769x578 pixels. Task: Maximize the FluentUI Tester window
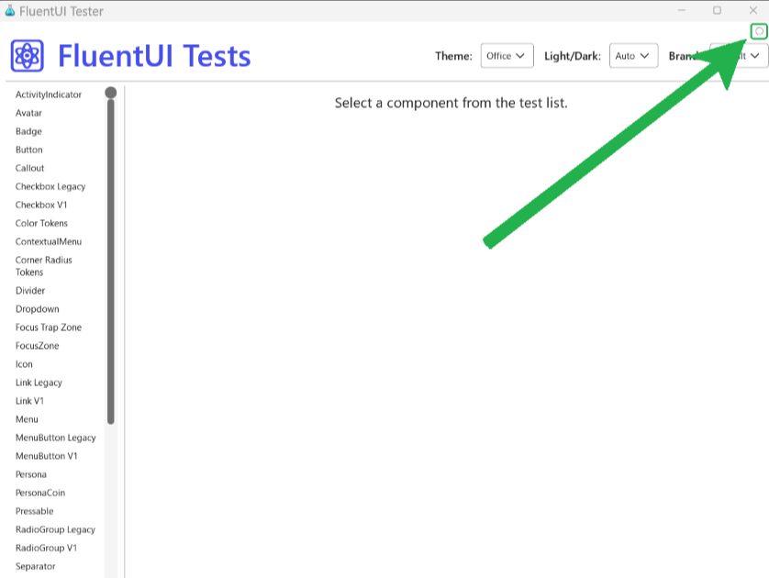pyautogui.click(x=717, y=10)
